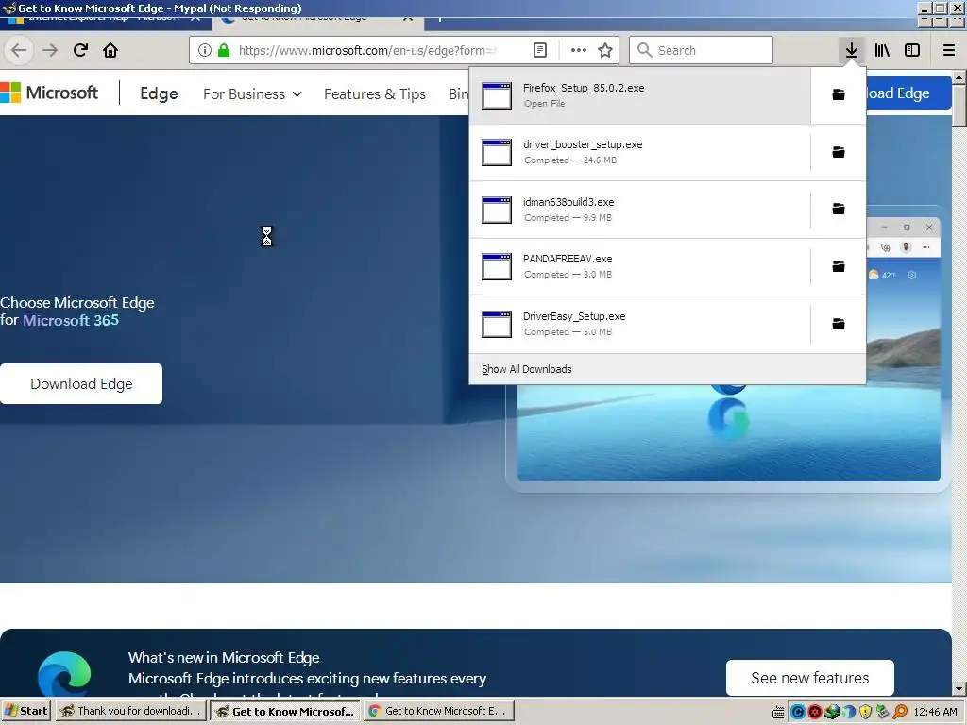Switch to Get to Know Microsof... Mypal taskbar item
Image resolution: width=967 pixels, height=725 pixels.
[285, 711]
